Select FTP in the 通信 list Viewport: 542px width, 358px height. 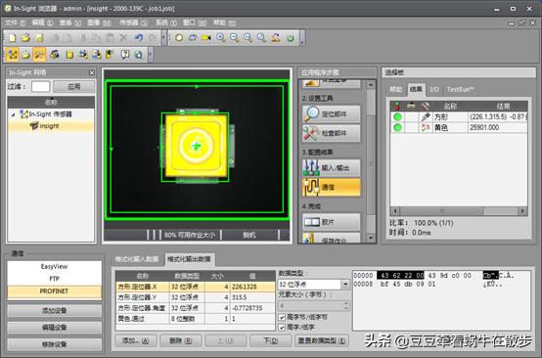pos(54,279)
